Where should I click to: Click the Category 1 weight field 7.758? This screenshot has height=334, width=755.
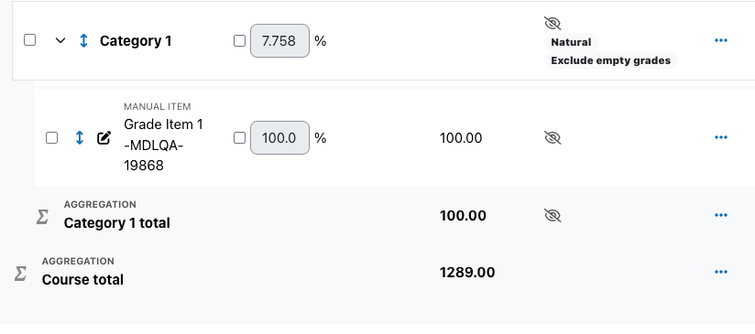[279, 41]
